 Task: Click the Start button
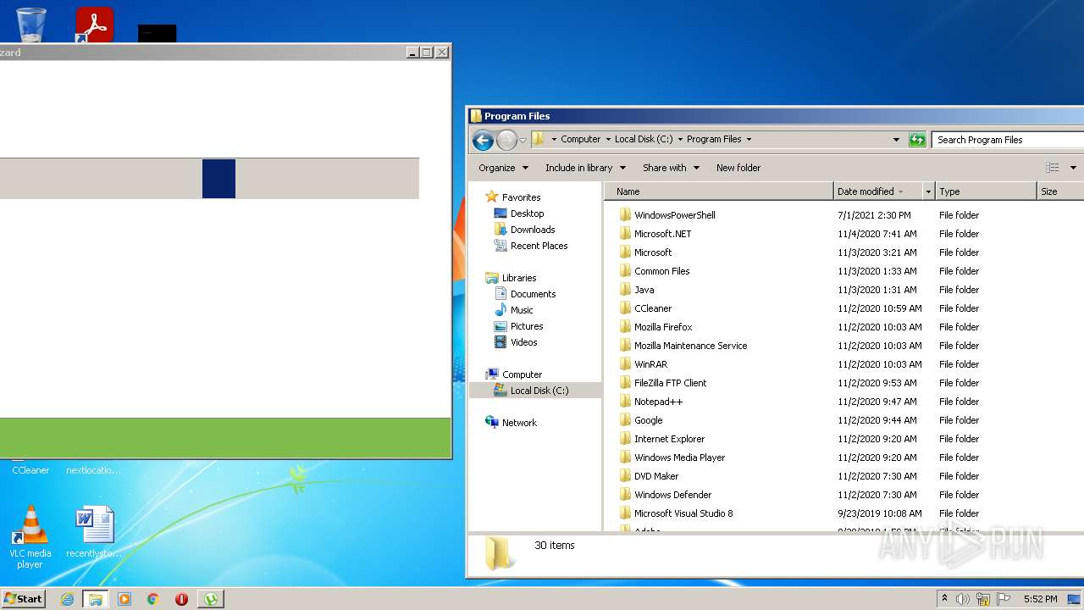pyautogui.click(x=24, y=599)
